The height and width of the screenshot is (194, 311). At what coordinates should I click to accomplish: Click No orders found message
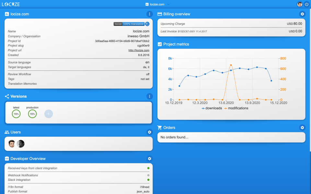click(174, 137)
